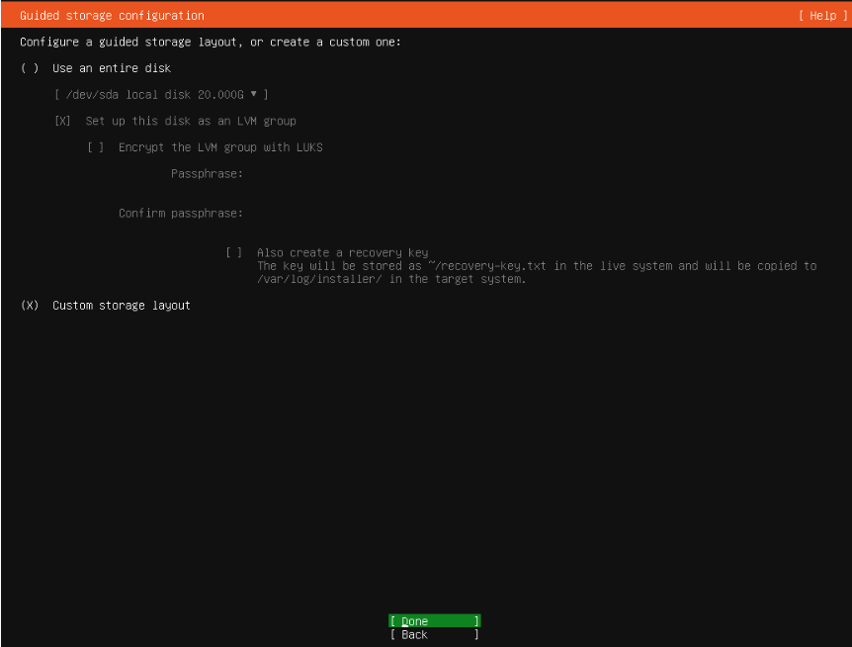
Task: Click the '/var/log/installer/ in the target system' line
Action: pyautogui.click(x=391, y=279)
